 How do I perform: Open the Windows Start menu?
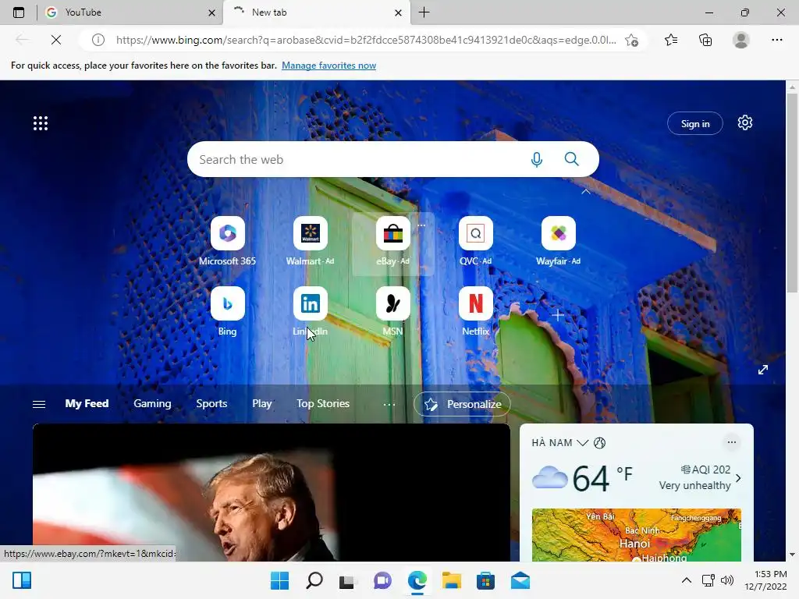279,580
